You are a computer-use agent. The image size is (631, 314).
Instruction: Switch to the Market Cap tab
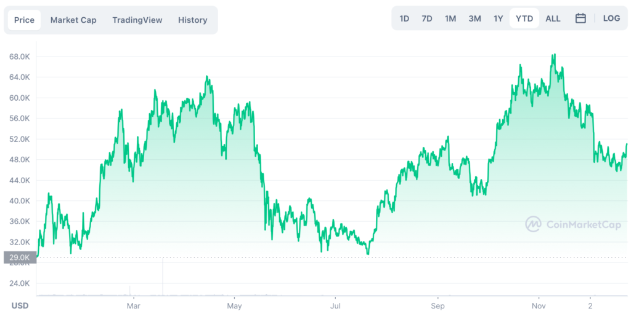pyautogui.click(x=73, y=20)
